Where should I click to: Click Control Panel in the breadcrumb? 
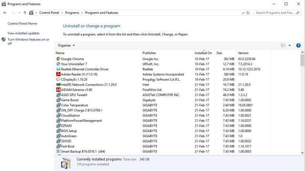tap(49, 13)
